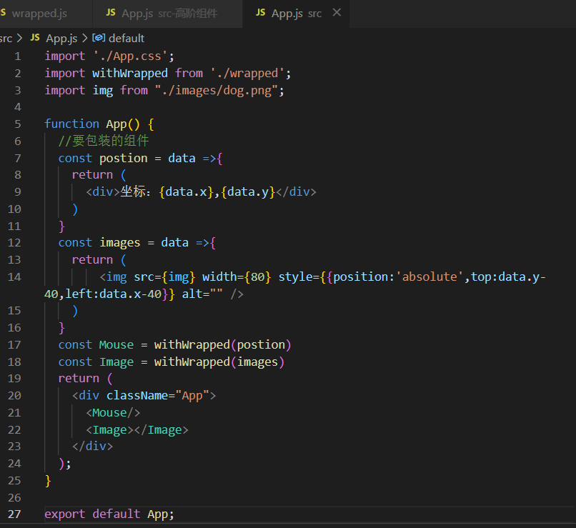Click the withWrapped call on line 17
The height and width of the screenshot is (528, 576).
point(198,344)
